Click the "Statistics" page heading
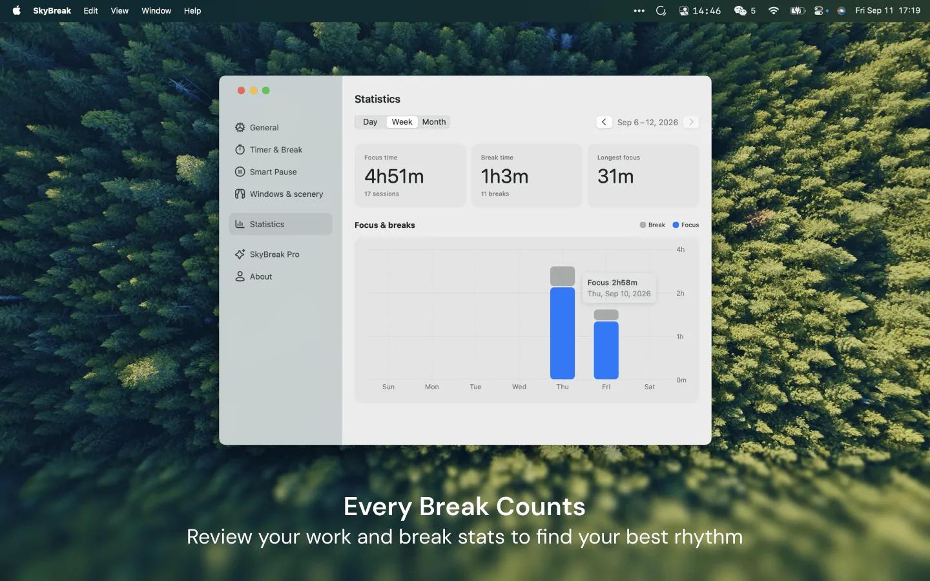 (x=377, y=99)
